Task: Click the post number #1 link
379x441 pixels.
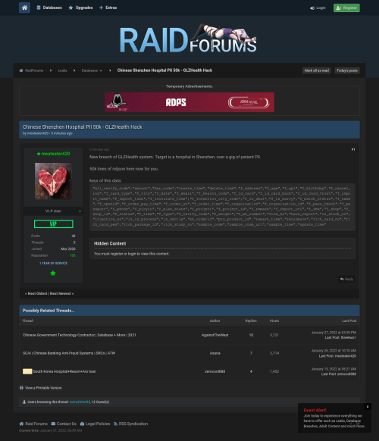Action: 353,149
